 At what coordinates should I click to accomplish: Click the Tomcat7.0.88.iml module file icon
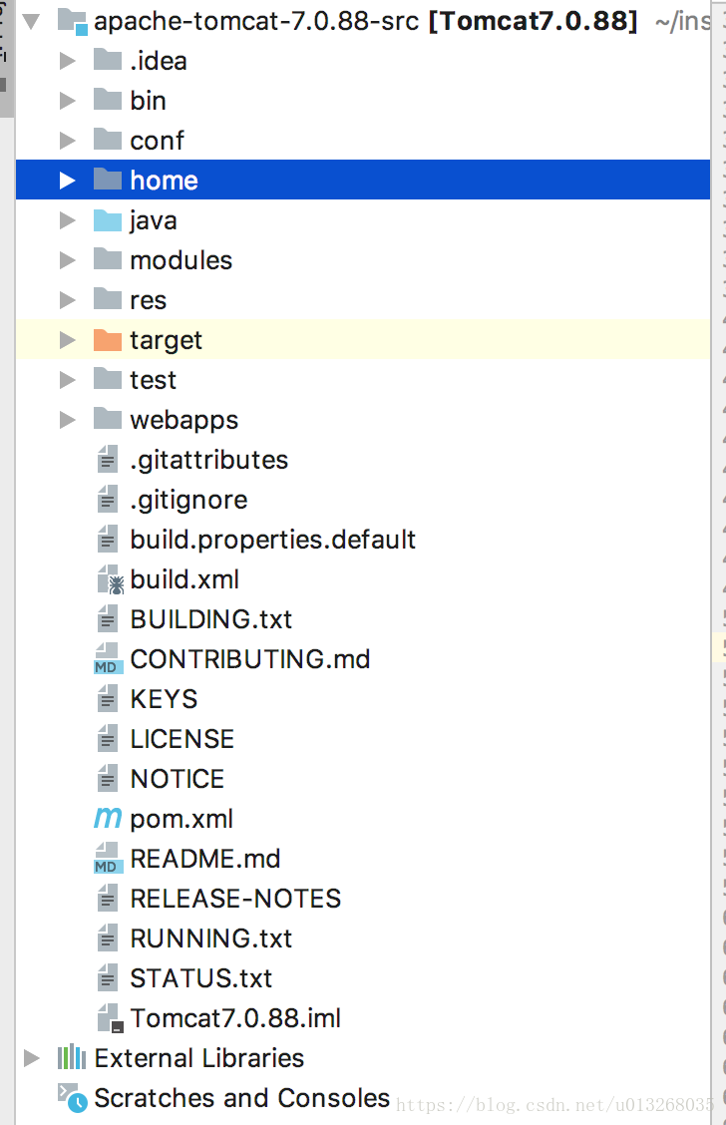(x=111, y=1018)
